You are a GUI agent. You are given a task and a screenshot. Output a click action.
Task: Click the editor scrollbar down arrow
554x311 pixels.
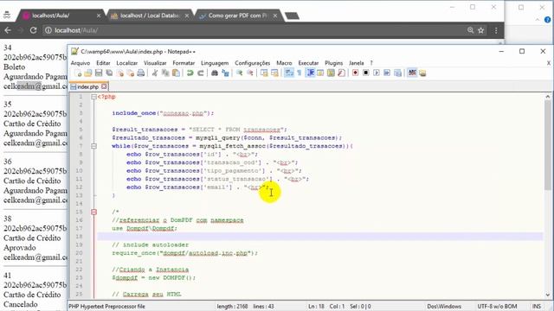pos(548,295)
